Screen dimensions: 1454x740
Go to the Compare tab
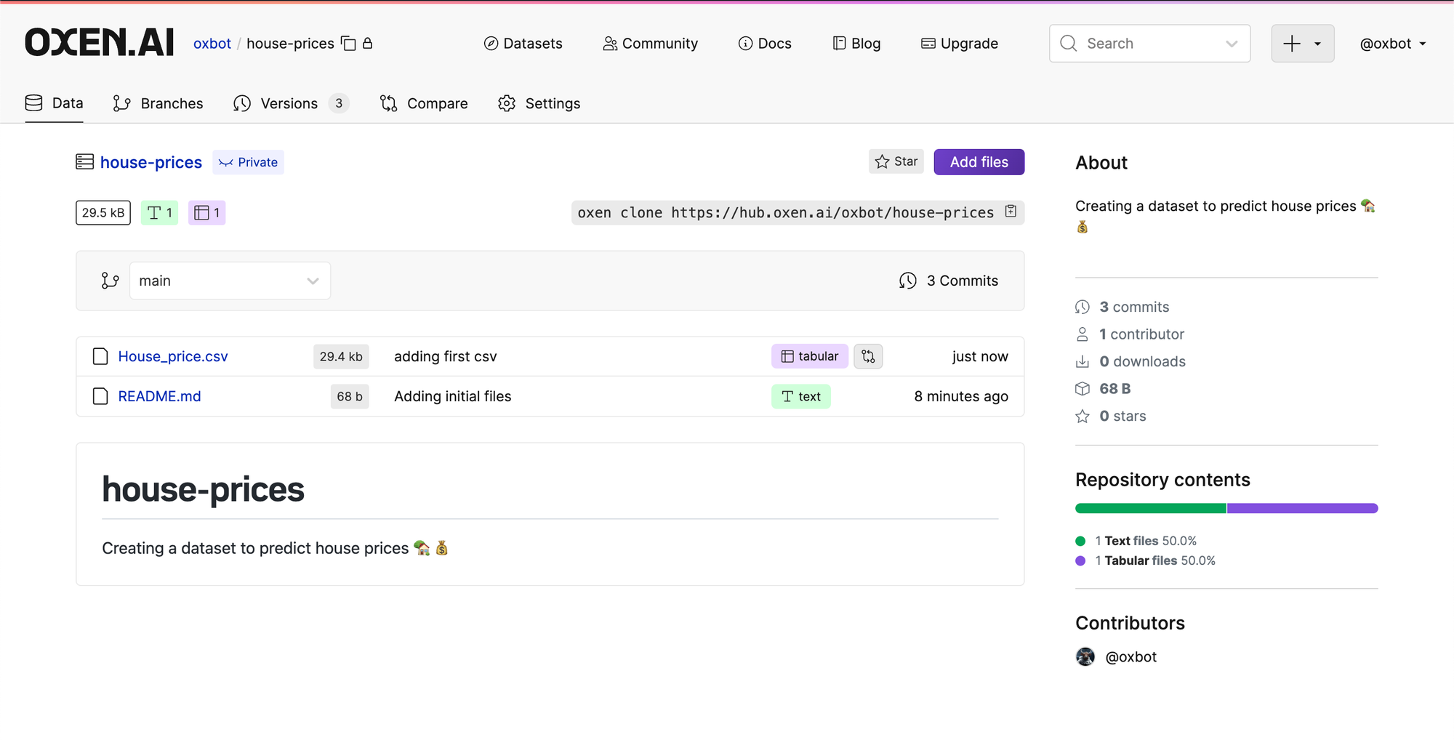pos(424,103)
